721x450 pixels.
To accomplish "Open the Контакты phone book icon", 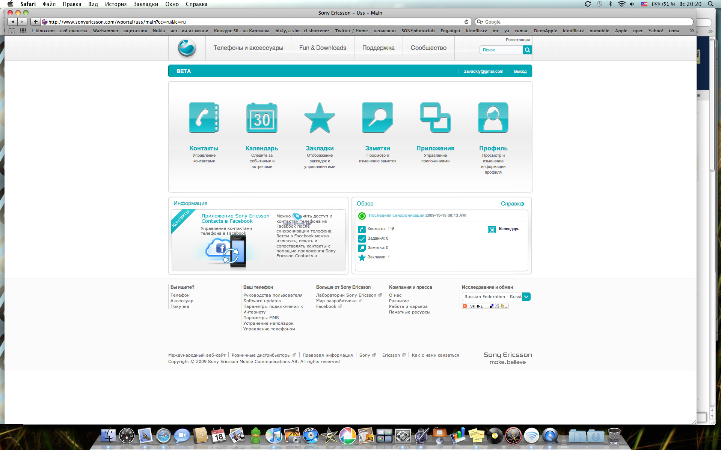I will (204, 118).
